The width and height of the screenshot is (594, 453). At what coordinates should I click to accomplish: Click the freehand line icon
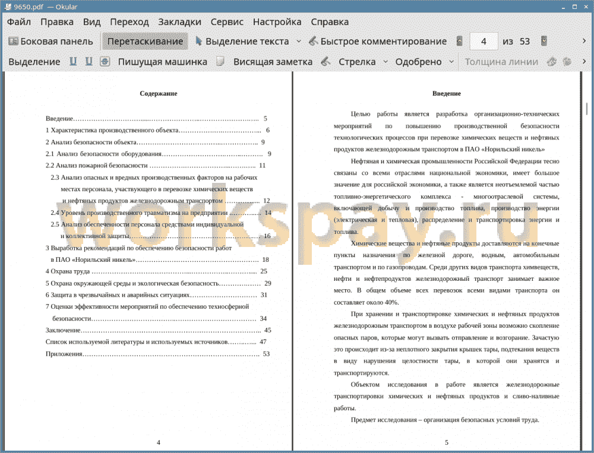326,61
